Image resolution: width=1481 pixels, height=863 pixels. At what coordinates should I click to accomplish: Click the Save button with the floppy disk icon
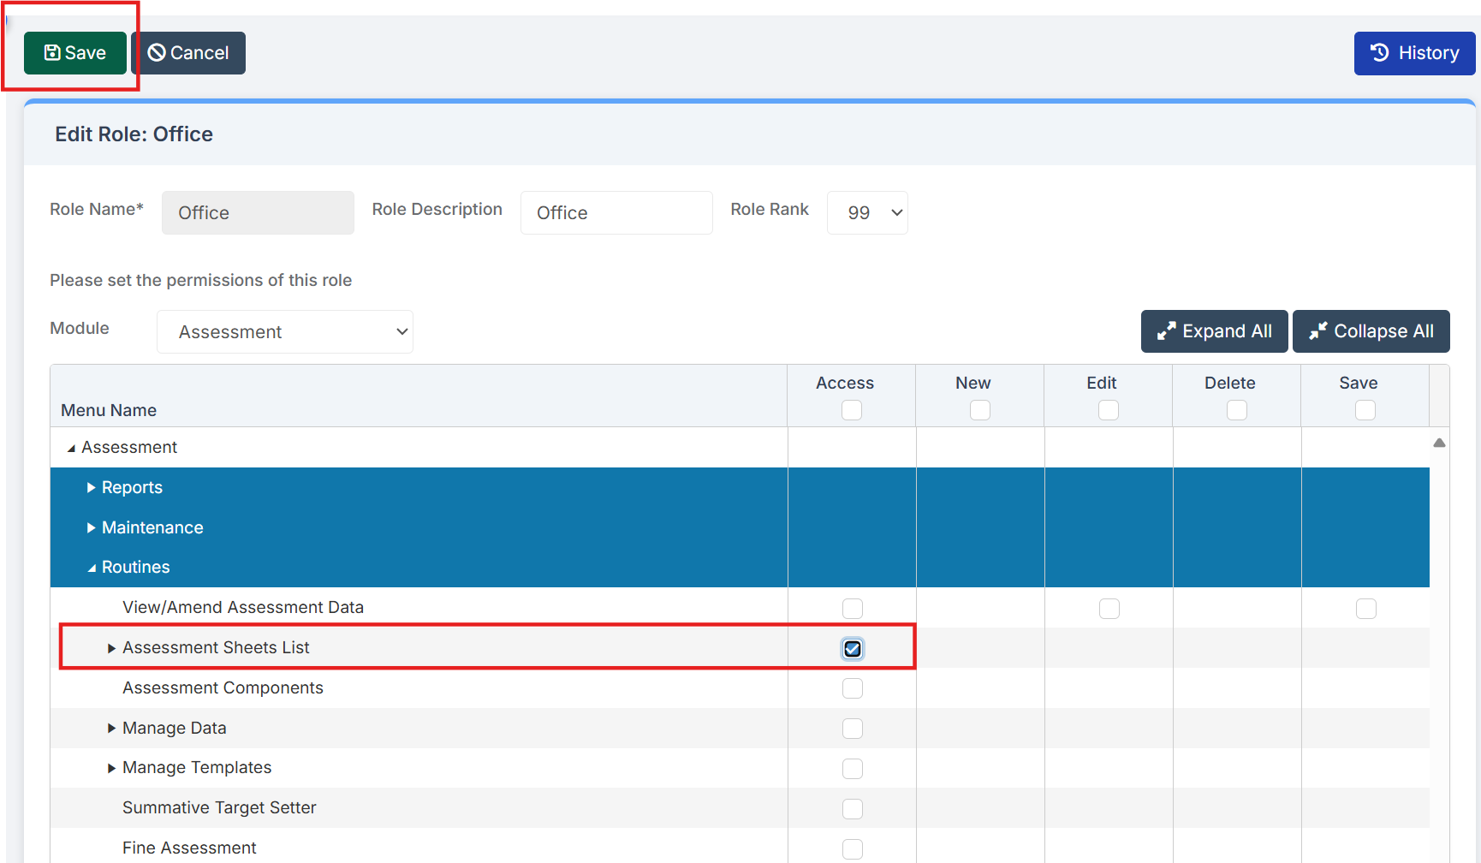click(75, 53)
